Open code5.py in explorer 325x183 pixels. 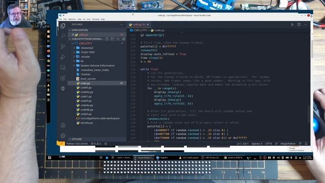(x=97, y=114)
